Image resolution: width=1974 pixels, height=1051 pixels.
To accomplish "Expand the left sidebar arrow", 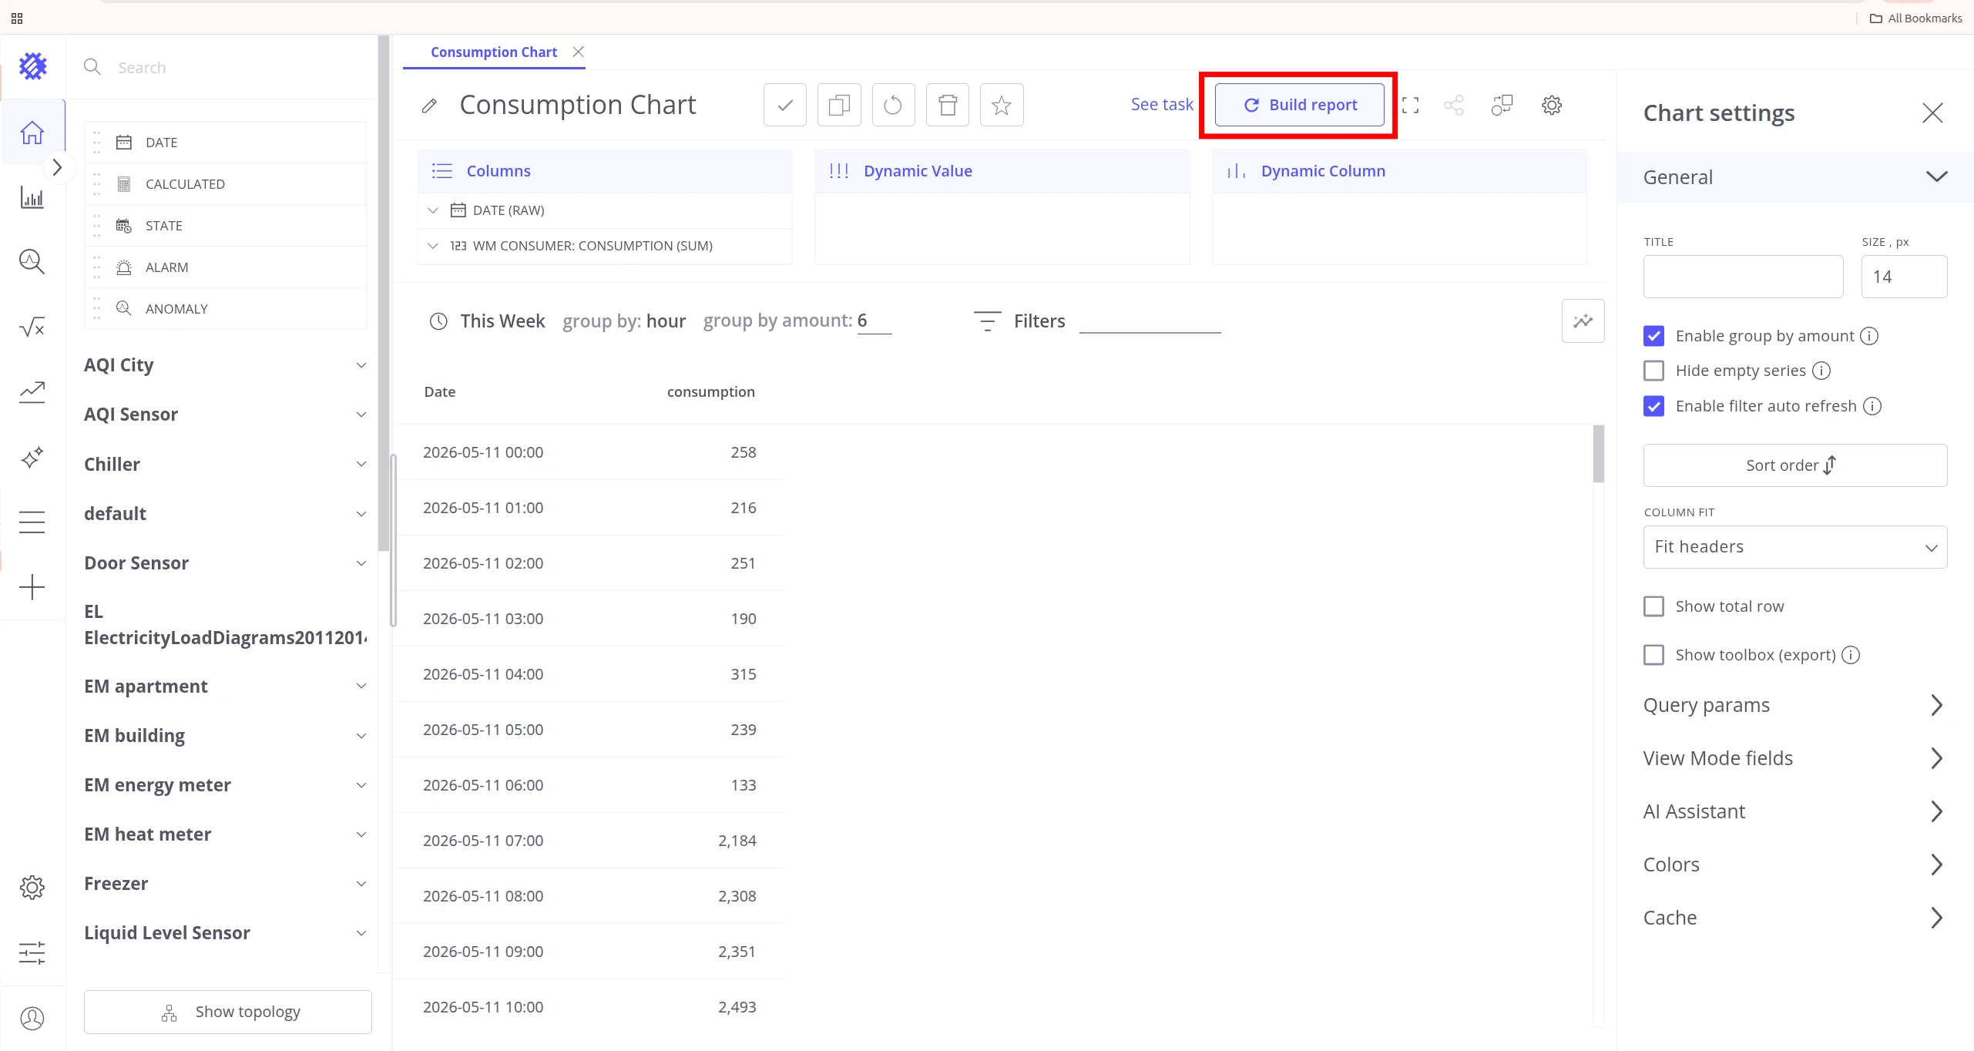I will pyautogui.click(x=57, y=167).
